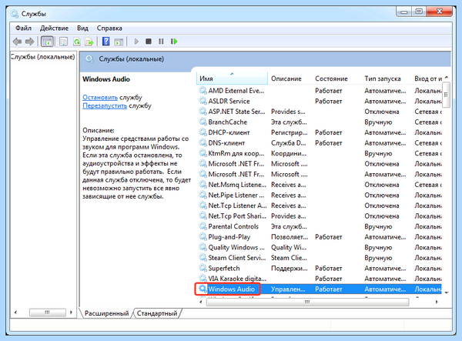Click the left tree pane scrollbar thumb

pyautogui.click(x=47, y=313)
